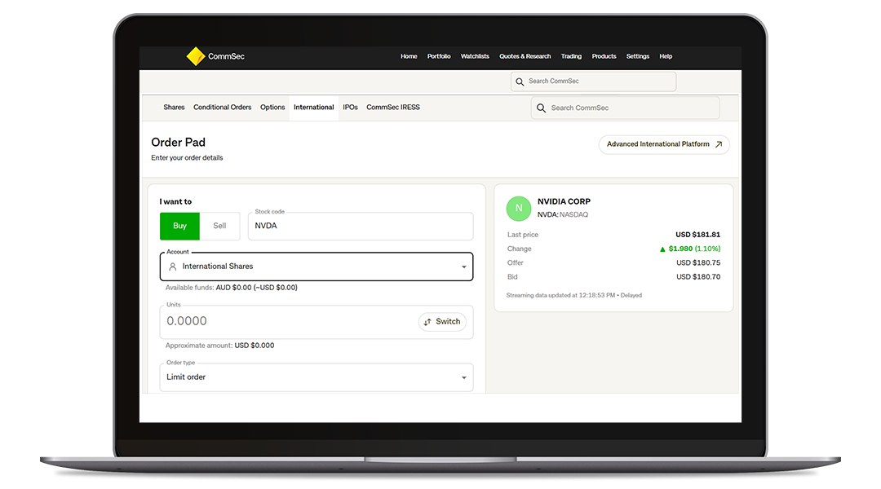Expand the International Shares account dropdown
The image size is (881, 489).
463,267
